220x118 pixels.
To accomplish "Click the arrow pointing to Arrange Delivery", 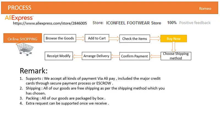I will coord(115,56).
